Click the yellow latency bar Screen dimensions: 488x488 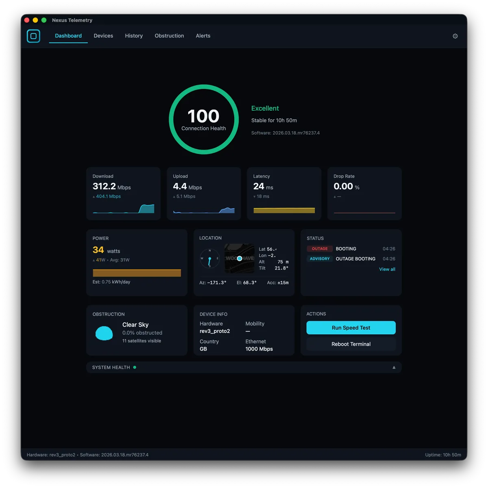284,210
